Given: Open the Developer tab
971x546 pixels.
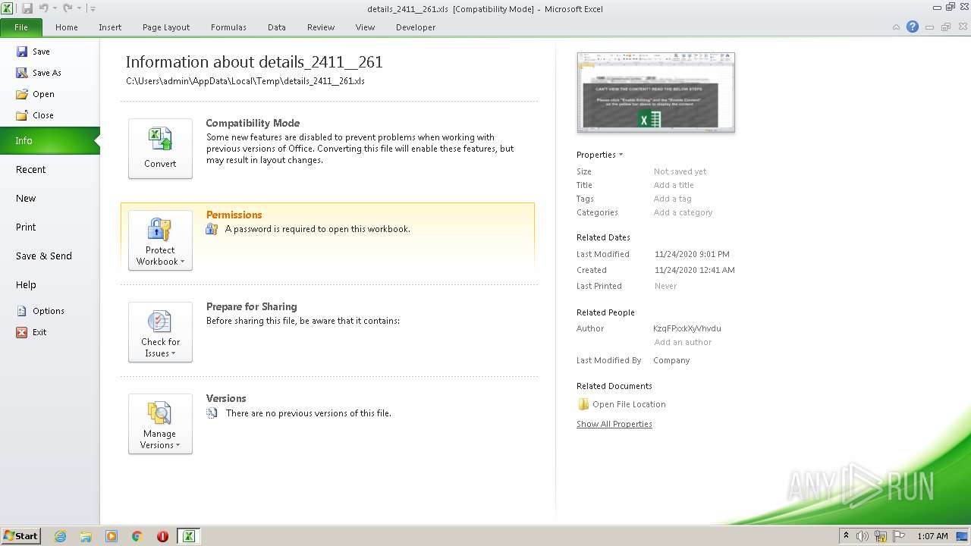Looking at the screenshot, I should coord(416,27).
